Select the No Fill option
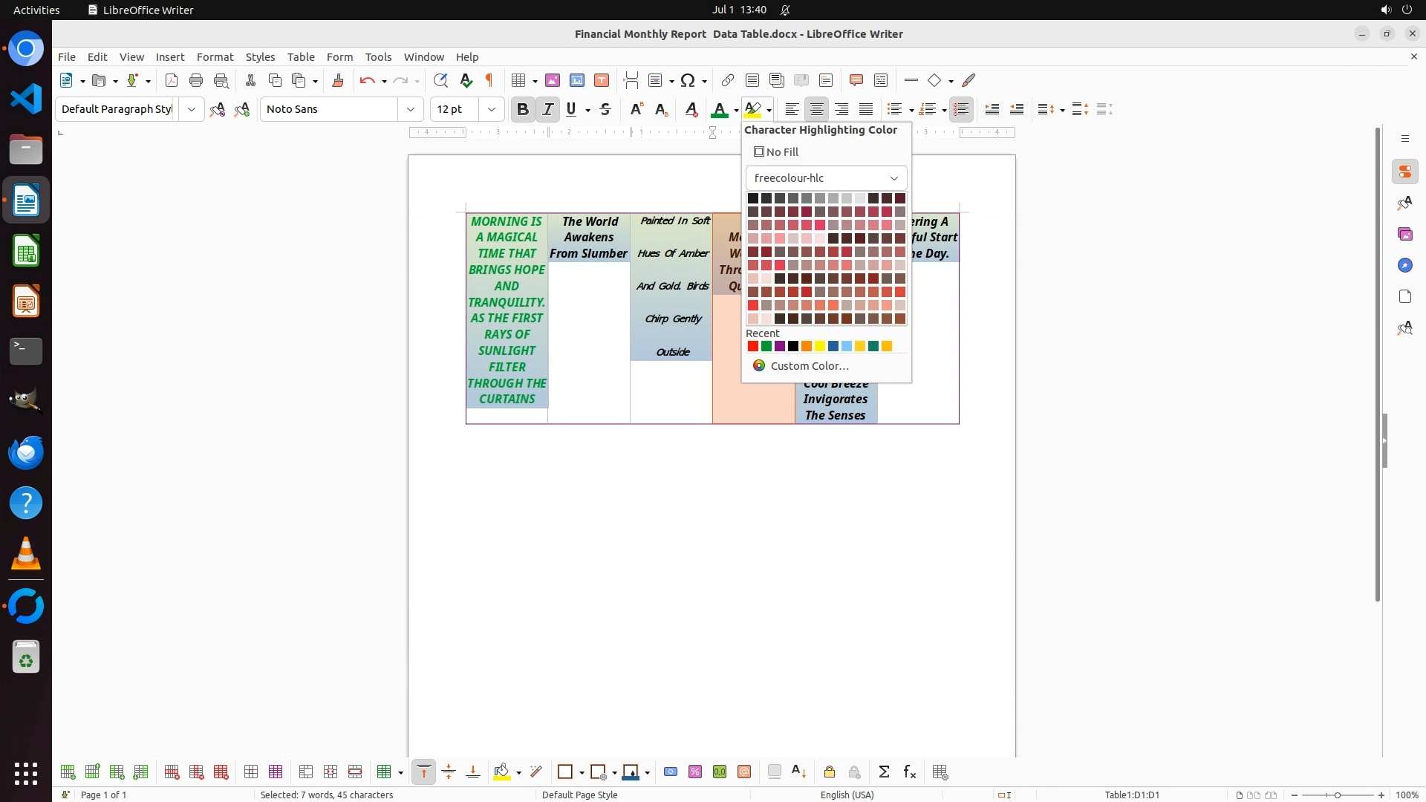 click(776, 152)
